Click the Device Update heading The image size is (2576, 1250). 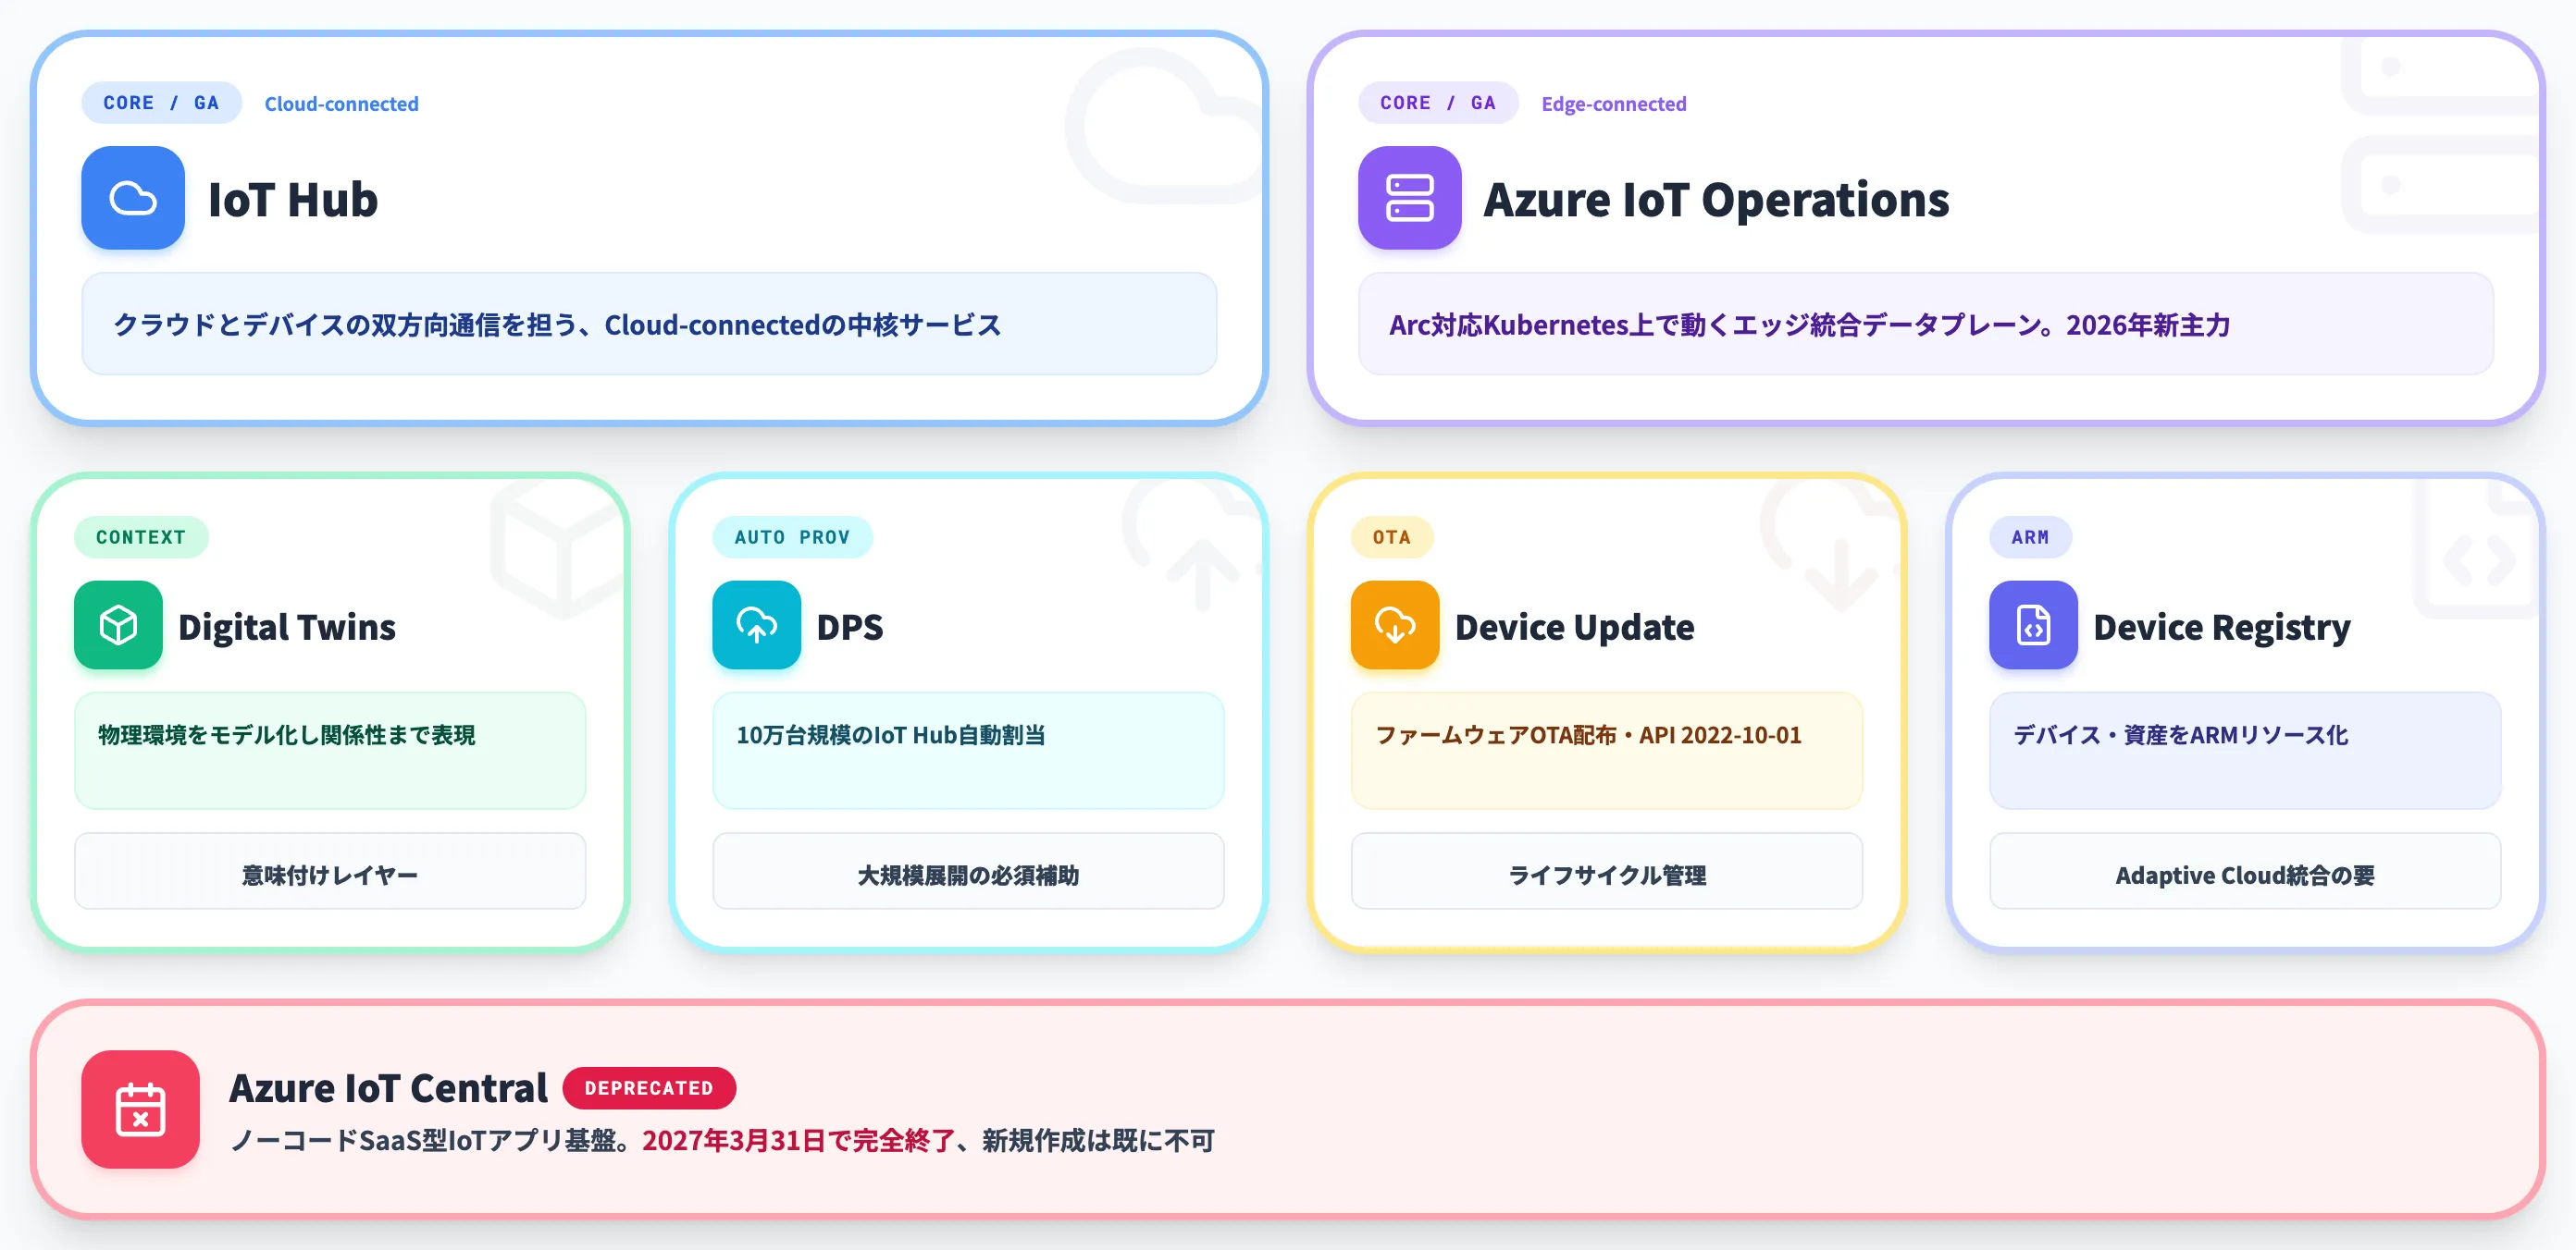pos(1574,627)
